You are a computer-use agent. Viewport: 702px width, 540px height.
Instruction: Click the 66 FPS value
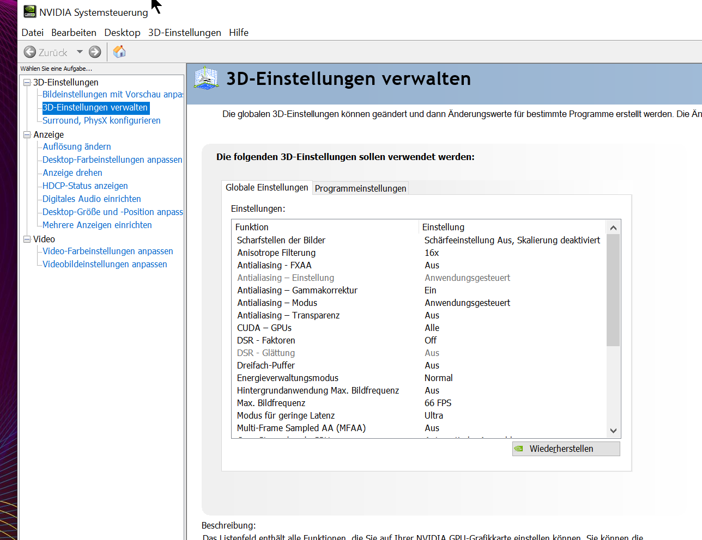[438, 403]
